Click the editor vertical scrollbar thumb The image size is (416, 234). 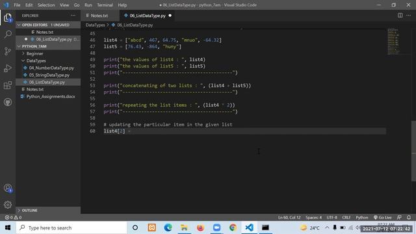tap(413, 151)
